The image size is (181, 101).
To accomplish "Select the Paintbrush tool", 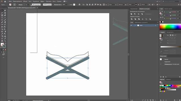I will 5,20.
